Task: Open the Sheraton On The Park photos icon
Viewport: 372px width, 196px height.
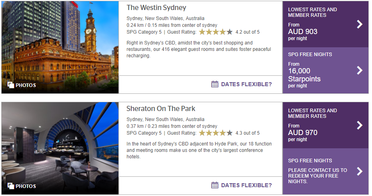Action: coord(11,186)
